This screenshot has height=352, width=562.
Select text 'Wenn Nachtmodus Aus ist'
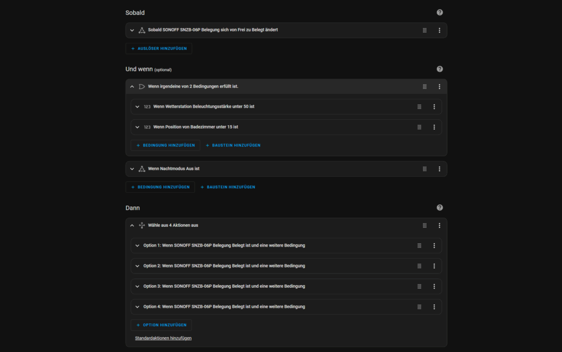click(173, 169)
